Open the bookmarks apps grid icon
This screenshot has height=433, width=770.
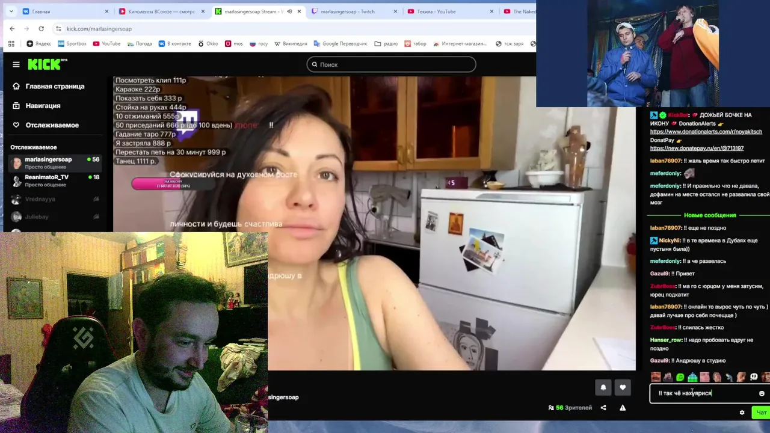[11, 43]
